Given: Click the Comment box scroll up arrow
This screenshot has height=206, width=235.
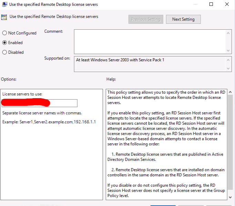Looking at the screenshot, I should (x=228, y=33).
